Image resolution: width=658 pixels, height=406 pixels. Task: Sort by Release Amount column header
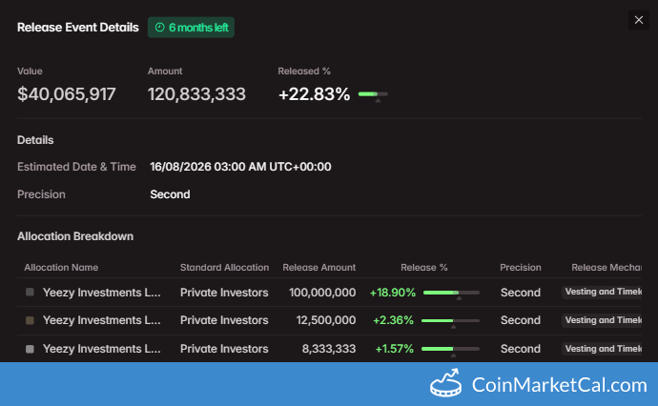pyautogui.click(x=319, y=267)
